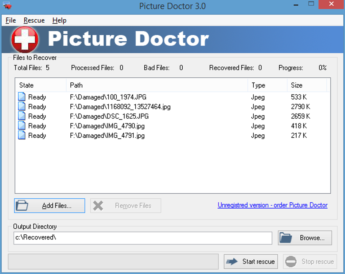The image size is (345, 274).
Task: Click the file icon for DSC_1625.JPG
Action: [22, 116]
